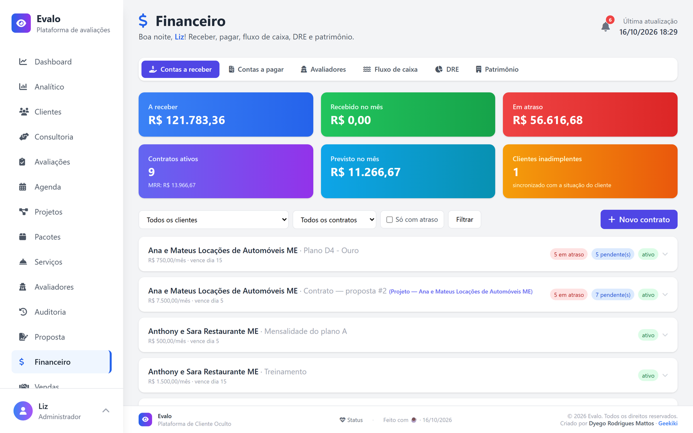Click the Serviços bell icon
This screenshot has height=433, width=693.
[23, 262]
